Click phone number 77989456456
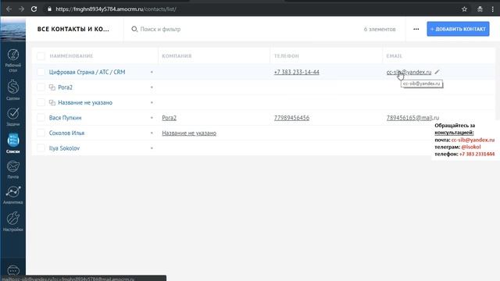This screenshot has width=500, height=281. click(x=291, y=118)
